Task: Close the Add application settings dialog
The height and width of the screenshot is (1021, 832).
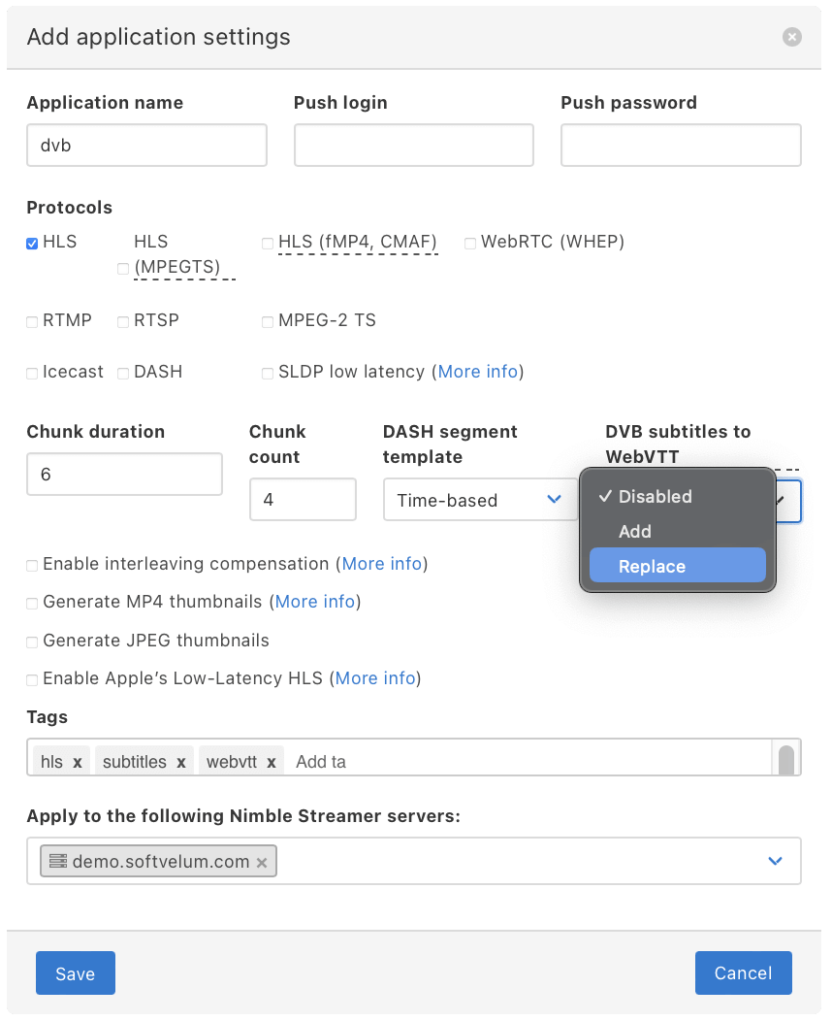Action: pyautogui.click(x=791, y=37)
